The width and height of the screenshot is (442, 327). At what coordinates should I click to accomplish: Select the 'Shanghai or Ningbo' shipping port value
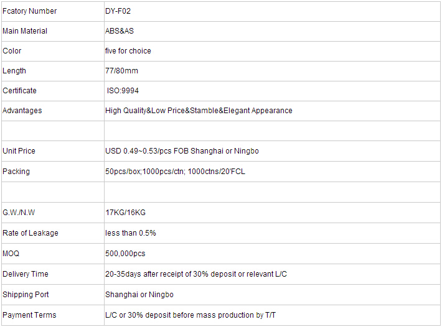click(139, 295)
